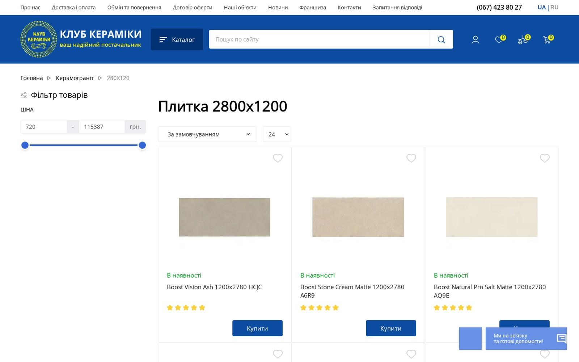Go to Керамограніт breadcrumb

click(75, 78)
